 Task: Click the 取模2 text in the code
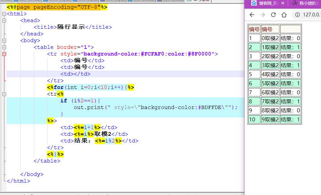[103, 134]
